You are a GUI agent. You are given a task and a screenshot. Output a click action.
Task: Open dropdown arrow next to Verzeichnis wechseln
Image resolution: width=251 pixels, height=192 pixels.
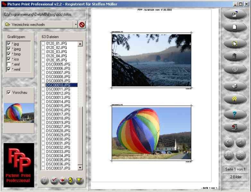click(x=75, y=25)
